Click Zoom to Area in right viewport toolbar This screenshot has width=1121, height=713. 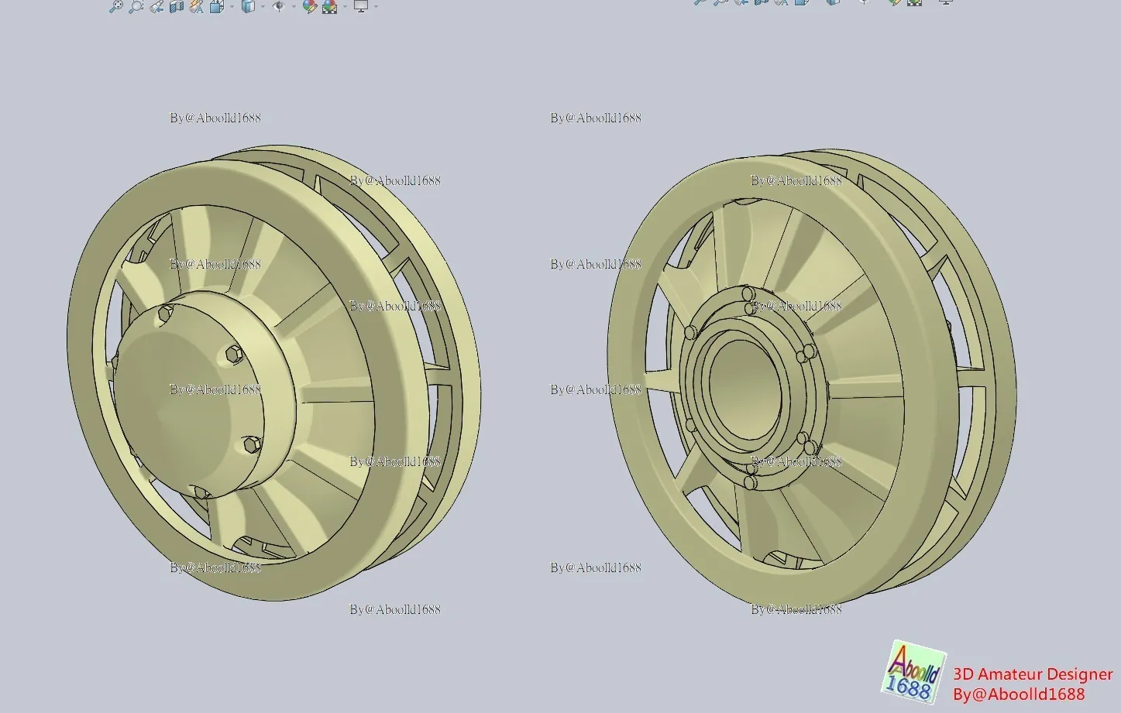point(720,2)
